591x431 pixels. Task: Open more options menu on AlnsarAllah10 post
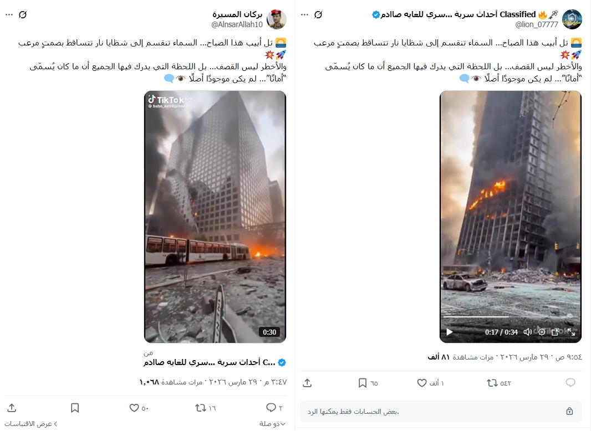(9, 15)
